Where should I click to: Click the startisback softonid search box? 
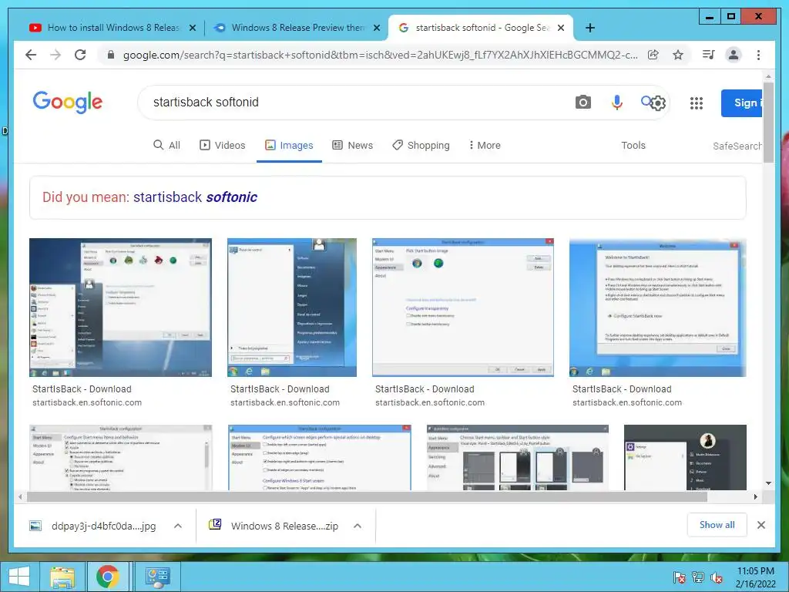[352, 103]
